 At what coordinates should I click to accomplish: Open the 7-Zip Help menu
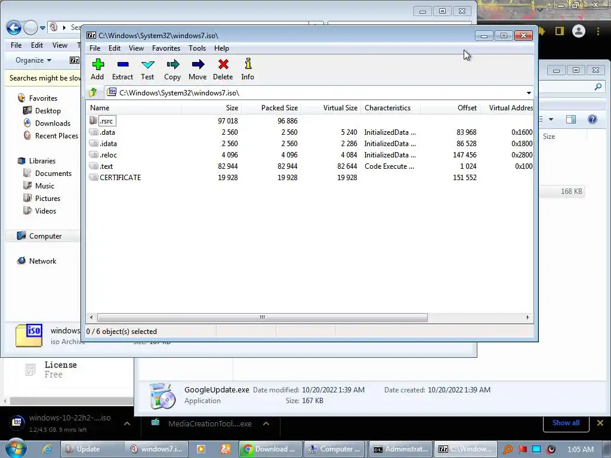point(221,48)
